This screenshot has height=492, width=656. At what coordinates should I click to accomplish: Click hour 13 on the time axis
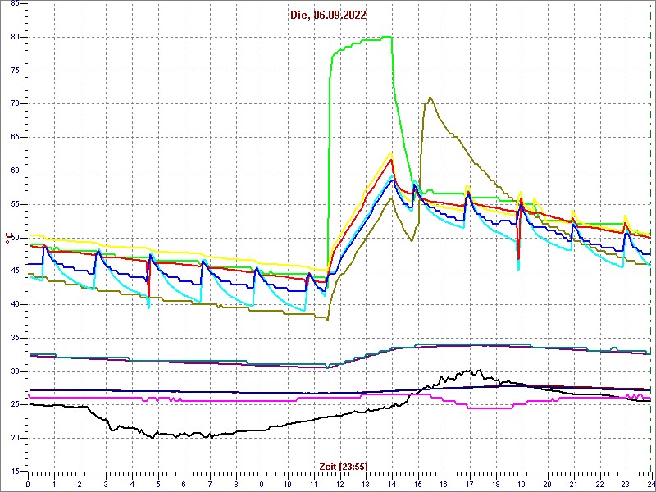(x=365, y=484)
